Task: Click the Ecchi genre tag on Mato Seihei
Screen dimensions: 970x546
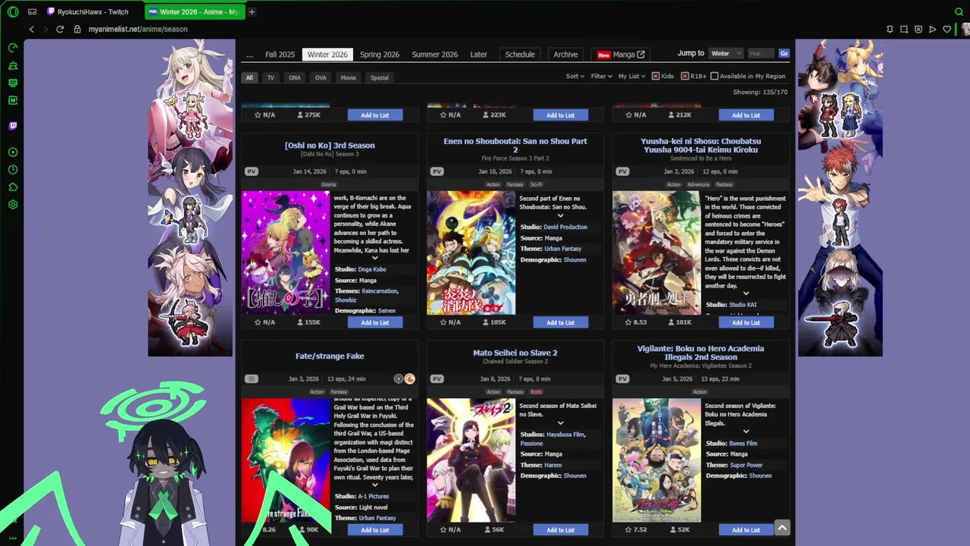Action: 537,392
